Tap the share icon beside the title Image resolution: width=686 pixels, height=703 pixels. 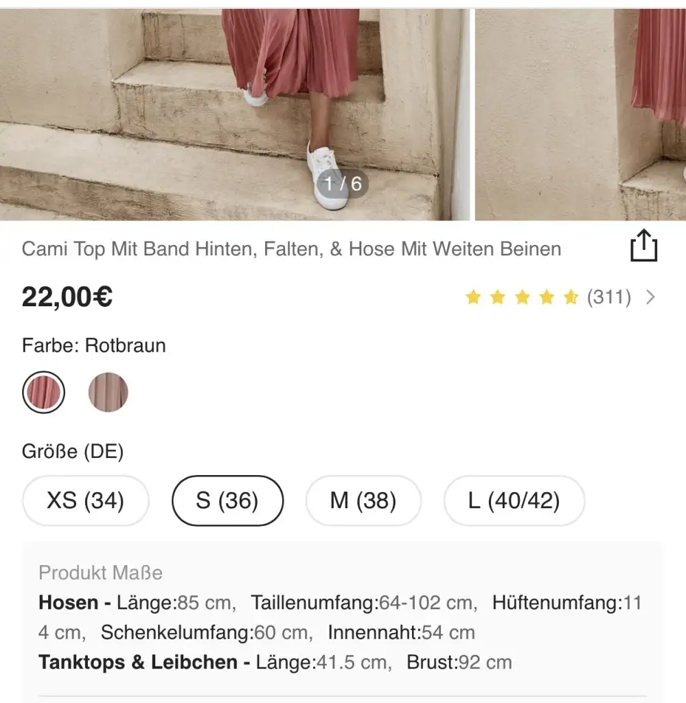(643, 246)
